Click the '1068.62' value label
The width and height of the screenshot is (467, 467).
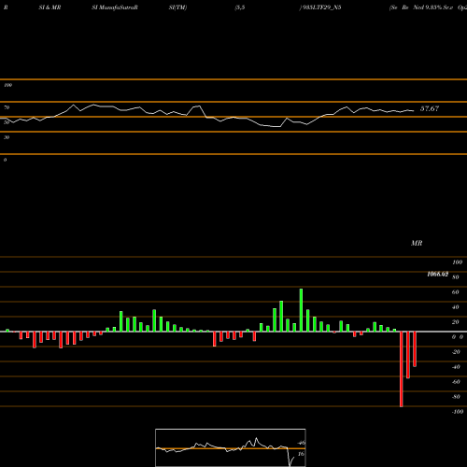(438, 274)
